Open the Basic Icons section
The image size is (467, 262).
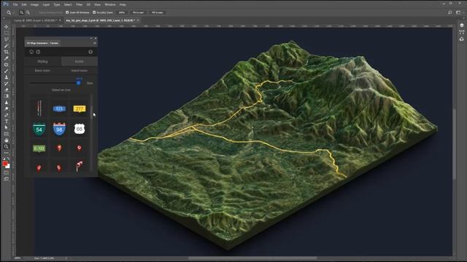42,71
